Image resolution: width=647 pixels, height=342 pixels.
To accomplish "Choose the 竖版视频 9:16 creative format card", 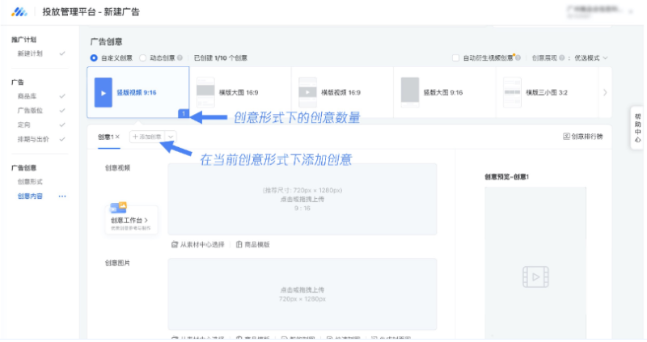I will (x=137, y=92).
